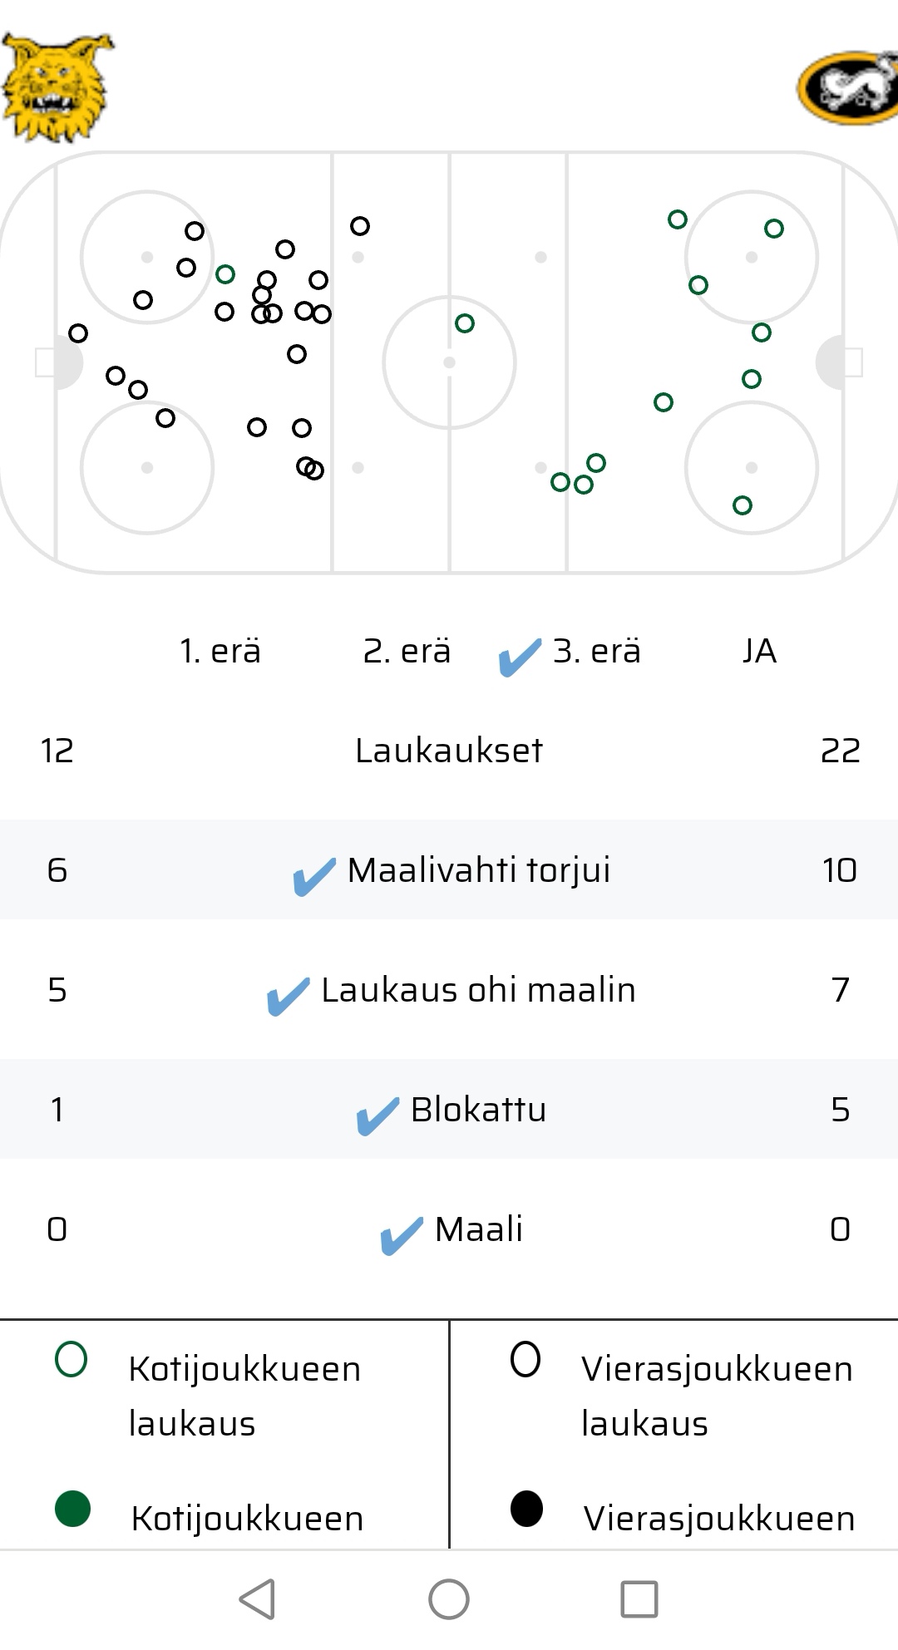Viewport: 898px width, 1650px height.
Task: Select the 2. erä period filter
Action: tap(407, 651)
